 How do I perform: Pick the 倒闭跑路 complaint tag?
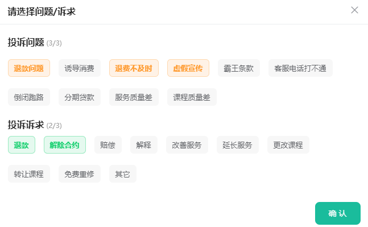pos(29,97)
